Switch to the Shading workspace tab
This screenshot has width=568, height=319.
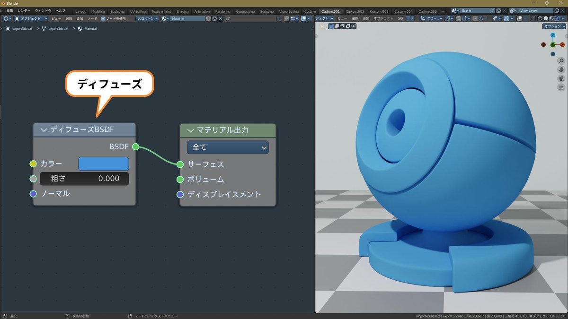[183, 11]
